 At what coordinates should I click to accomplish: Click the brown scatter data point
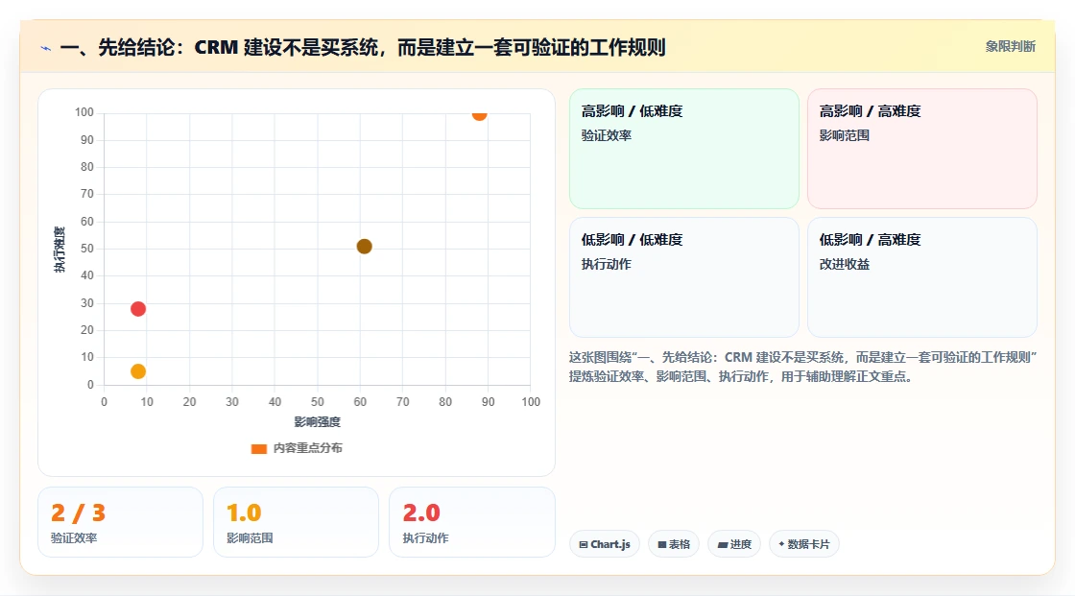[x=364, y=247]
